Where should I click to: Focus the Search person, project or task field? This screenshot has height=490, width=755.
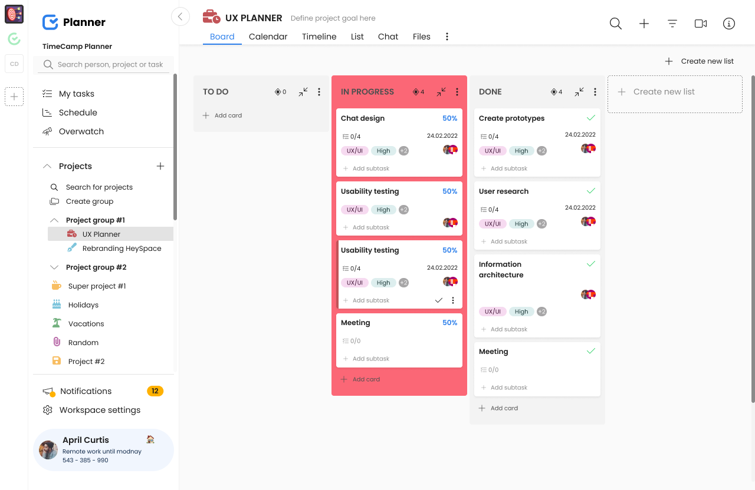(x=104, y=65)
